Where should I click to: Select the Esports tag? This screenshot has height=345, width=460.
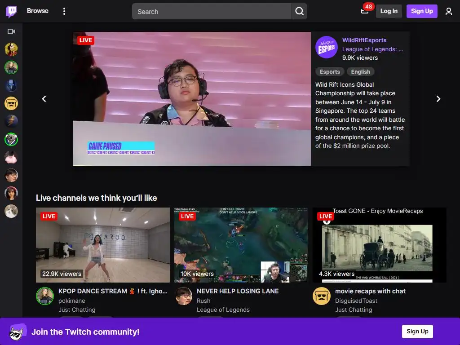click(x=330, y=72)
